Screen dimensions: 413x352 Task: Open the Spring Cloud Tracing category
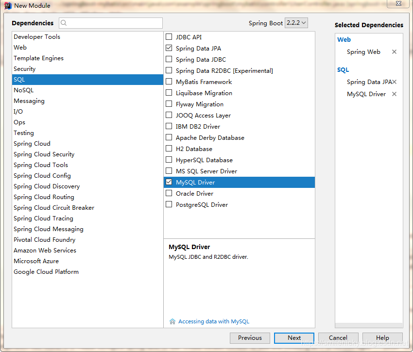click(87, 218)
